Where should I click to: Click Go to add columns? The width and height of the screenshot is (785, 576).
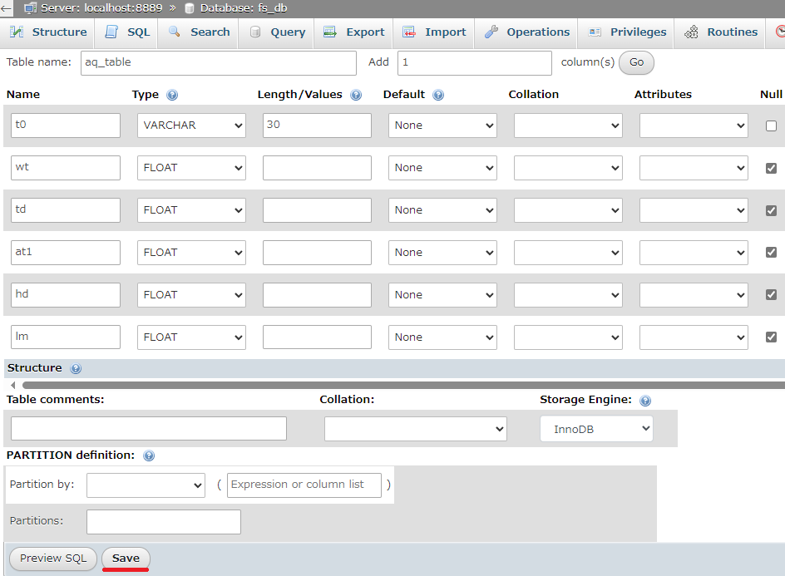(x=636, y=62)
